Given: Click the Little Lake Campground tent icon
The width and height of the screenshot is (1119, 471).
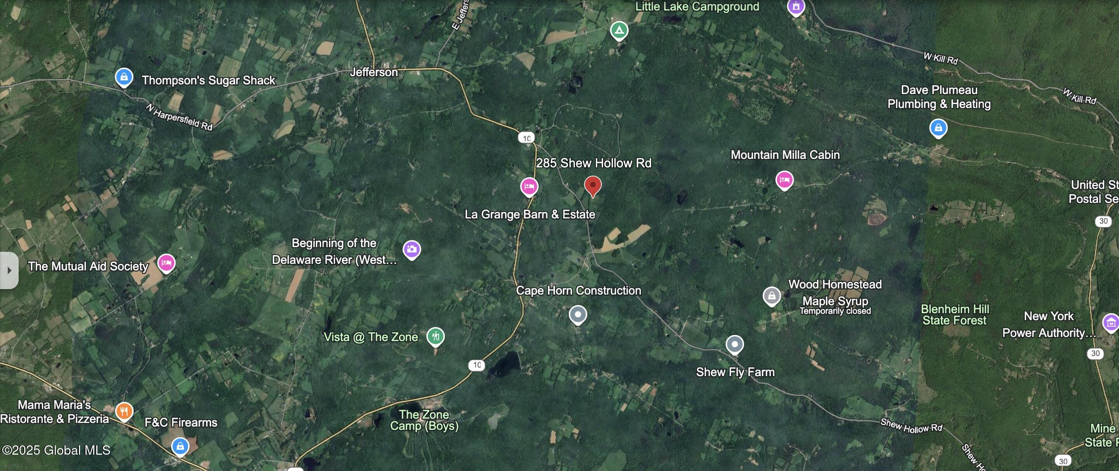Looking at the screenshot, I should point(619,31).
